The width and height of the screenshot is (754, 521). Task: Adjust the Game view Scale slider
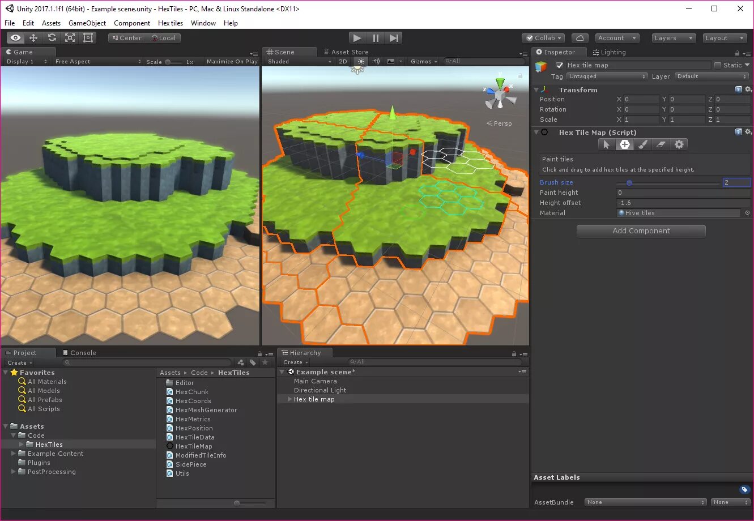(173, 62)
